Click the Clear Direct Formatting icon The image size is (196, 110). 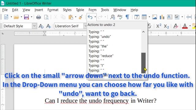point(175,26)
